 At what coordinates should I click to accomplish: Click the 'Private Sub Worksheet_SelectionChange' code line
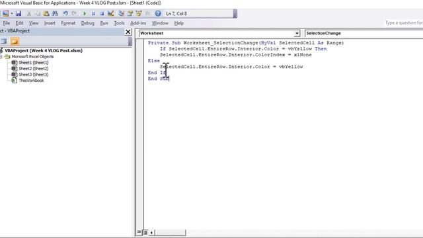tap(246, 43)
